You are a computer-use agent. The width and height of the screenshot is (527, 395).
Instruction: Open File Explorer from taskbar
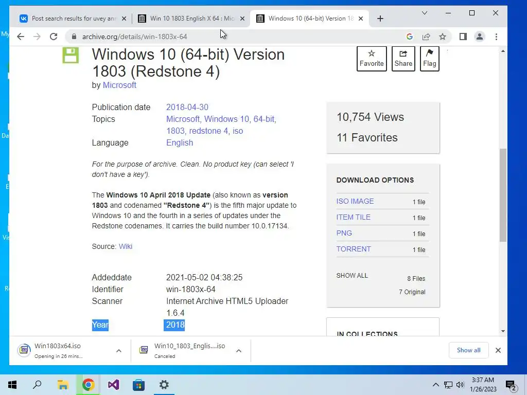(x=63, y=385)
